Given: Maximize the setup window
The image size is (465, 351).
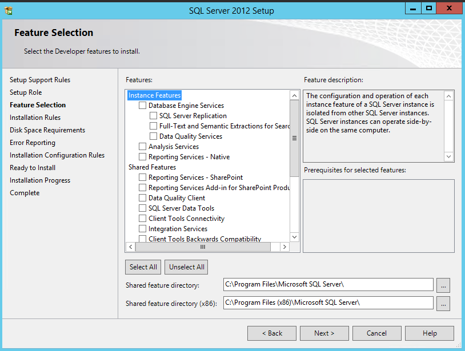Looking at the screenshot, I should pos(428,9).
